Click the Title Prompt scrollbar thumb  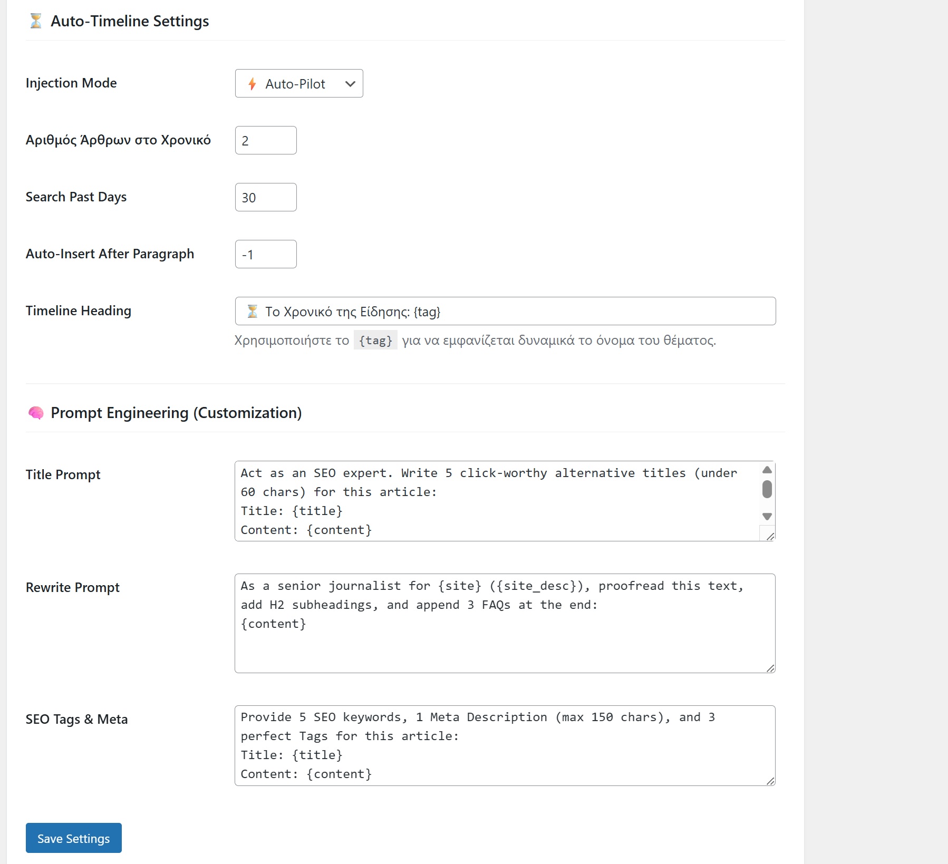[767, 489]
